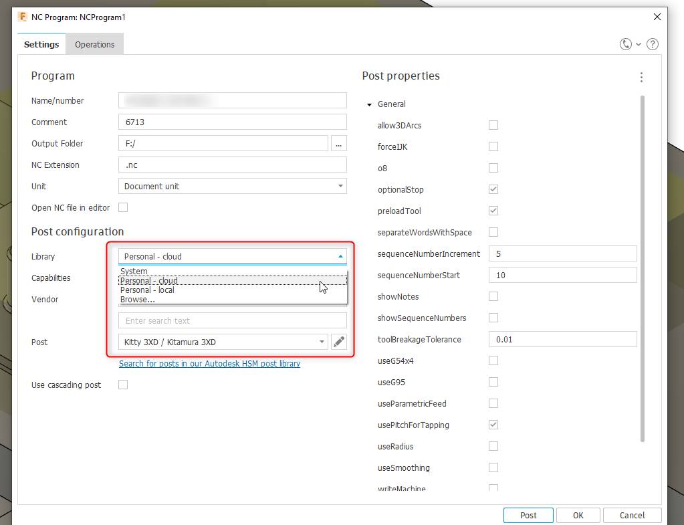Edit toolBreakageTolerance value field
The height and width of the screenshot is (525, 684).
[563, 339]
